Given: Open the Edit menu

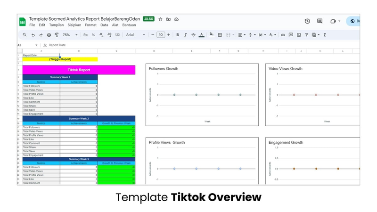Looking at the screenshot, I should click(x=42, y=25).
